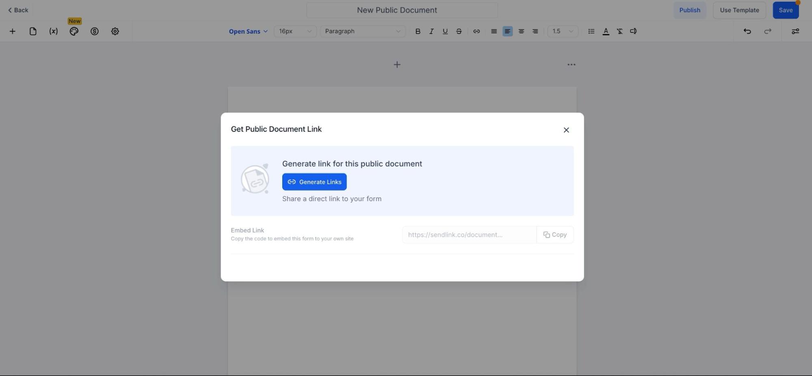The height and width of the screenshot is (376, 812).
Task: Click the embed link URL field
Action: click(x=469, y=235)
